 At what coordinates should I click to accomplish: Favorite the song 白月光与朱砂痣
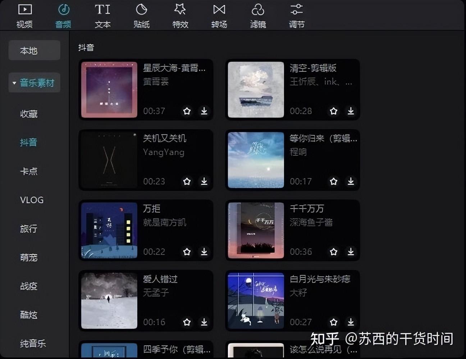[x=334, y=322]
